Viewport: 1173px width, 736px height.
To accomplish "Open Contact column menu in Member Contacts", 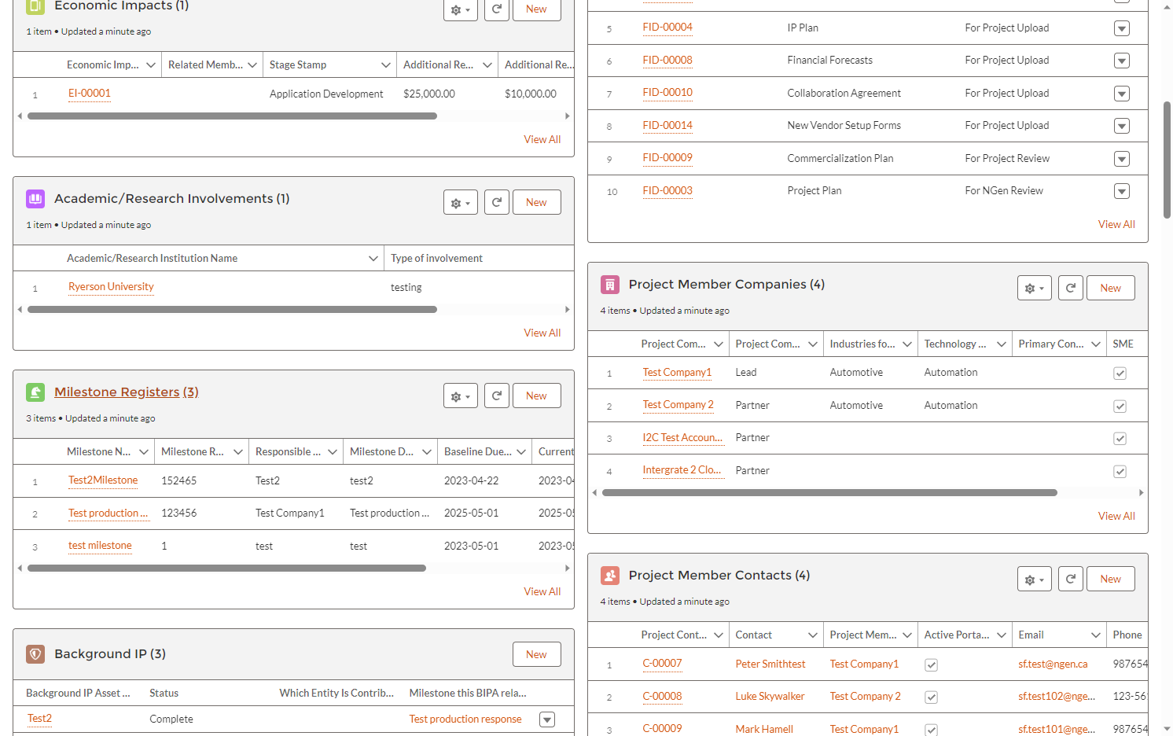I will click(812, 635).
